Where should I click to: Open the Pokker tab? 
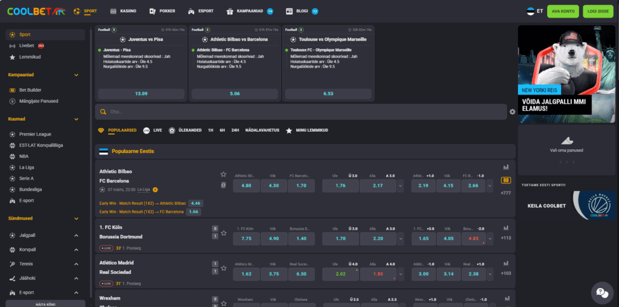coord(162,11)
